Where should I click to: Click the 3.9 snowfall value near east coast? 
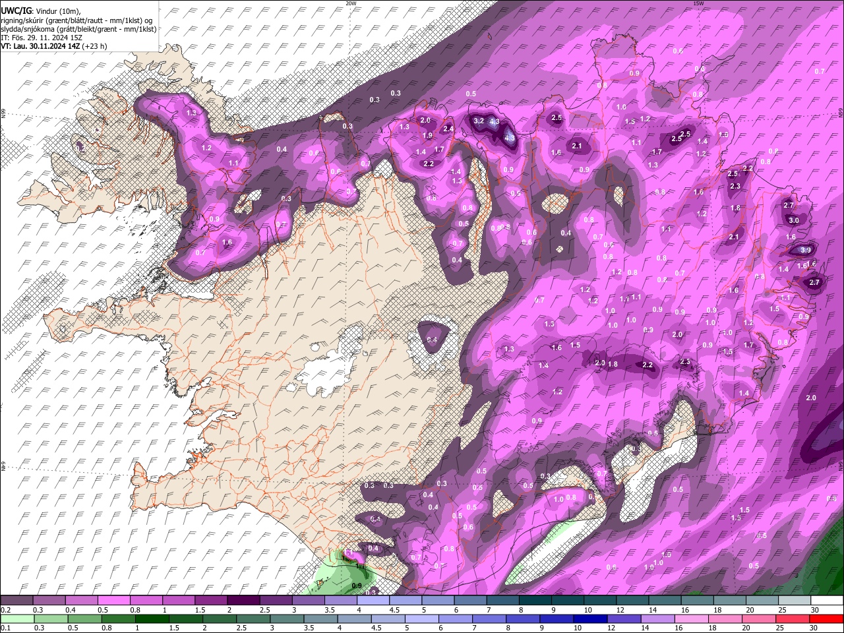tap(806, 250)
